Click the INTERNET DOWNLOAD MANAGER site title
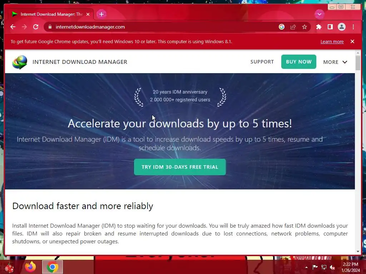This screenshot has height=274, width=366. 80,62
